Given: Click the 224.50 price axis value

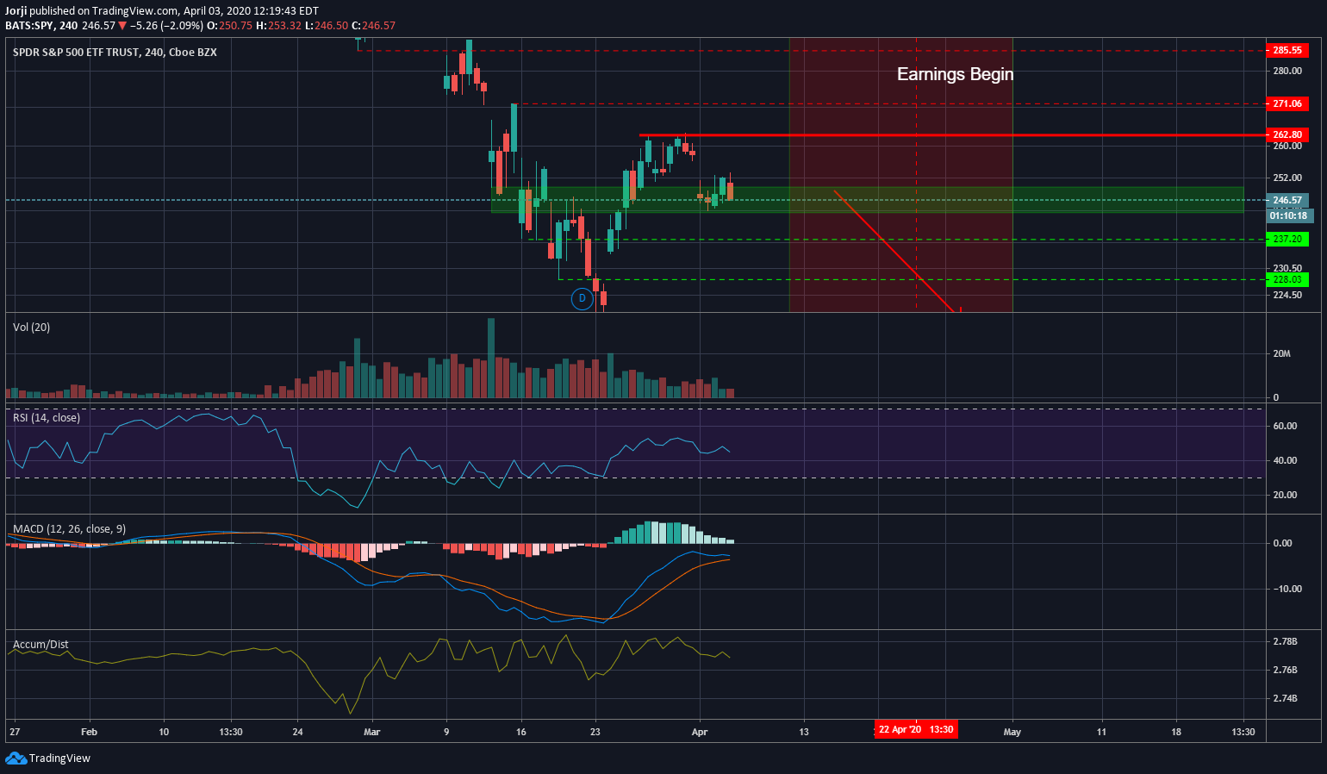Looking at the screenshot, I should tap(1287, 295).
